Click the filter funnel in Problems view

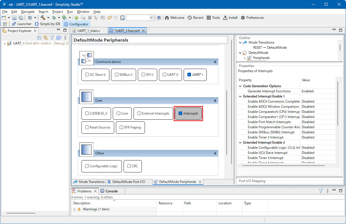pos(321,191)
